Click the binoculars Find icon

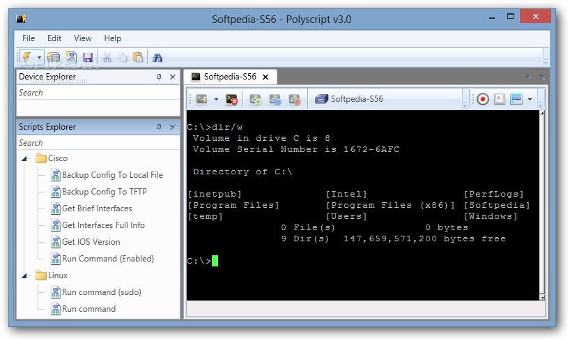click(157, 57)
